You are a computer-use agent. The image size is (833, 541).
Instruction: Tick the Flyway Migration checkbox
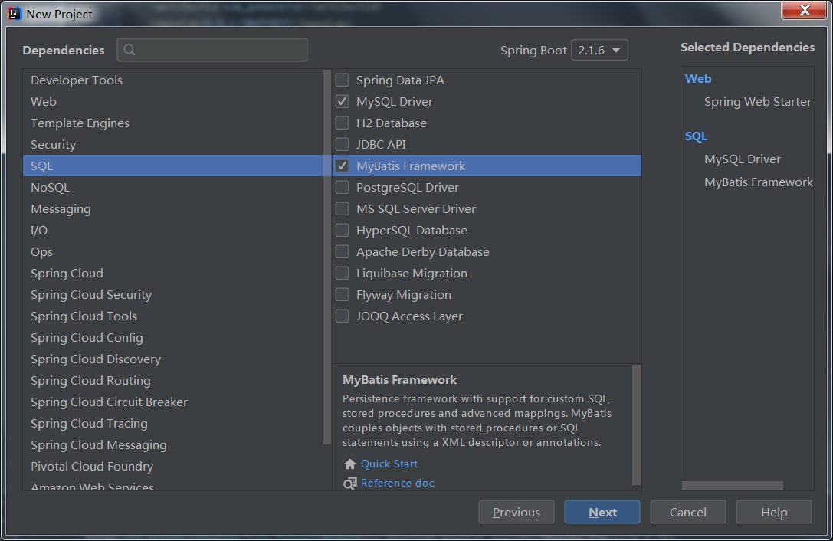342,294
